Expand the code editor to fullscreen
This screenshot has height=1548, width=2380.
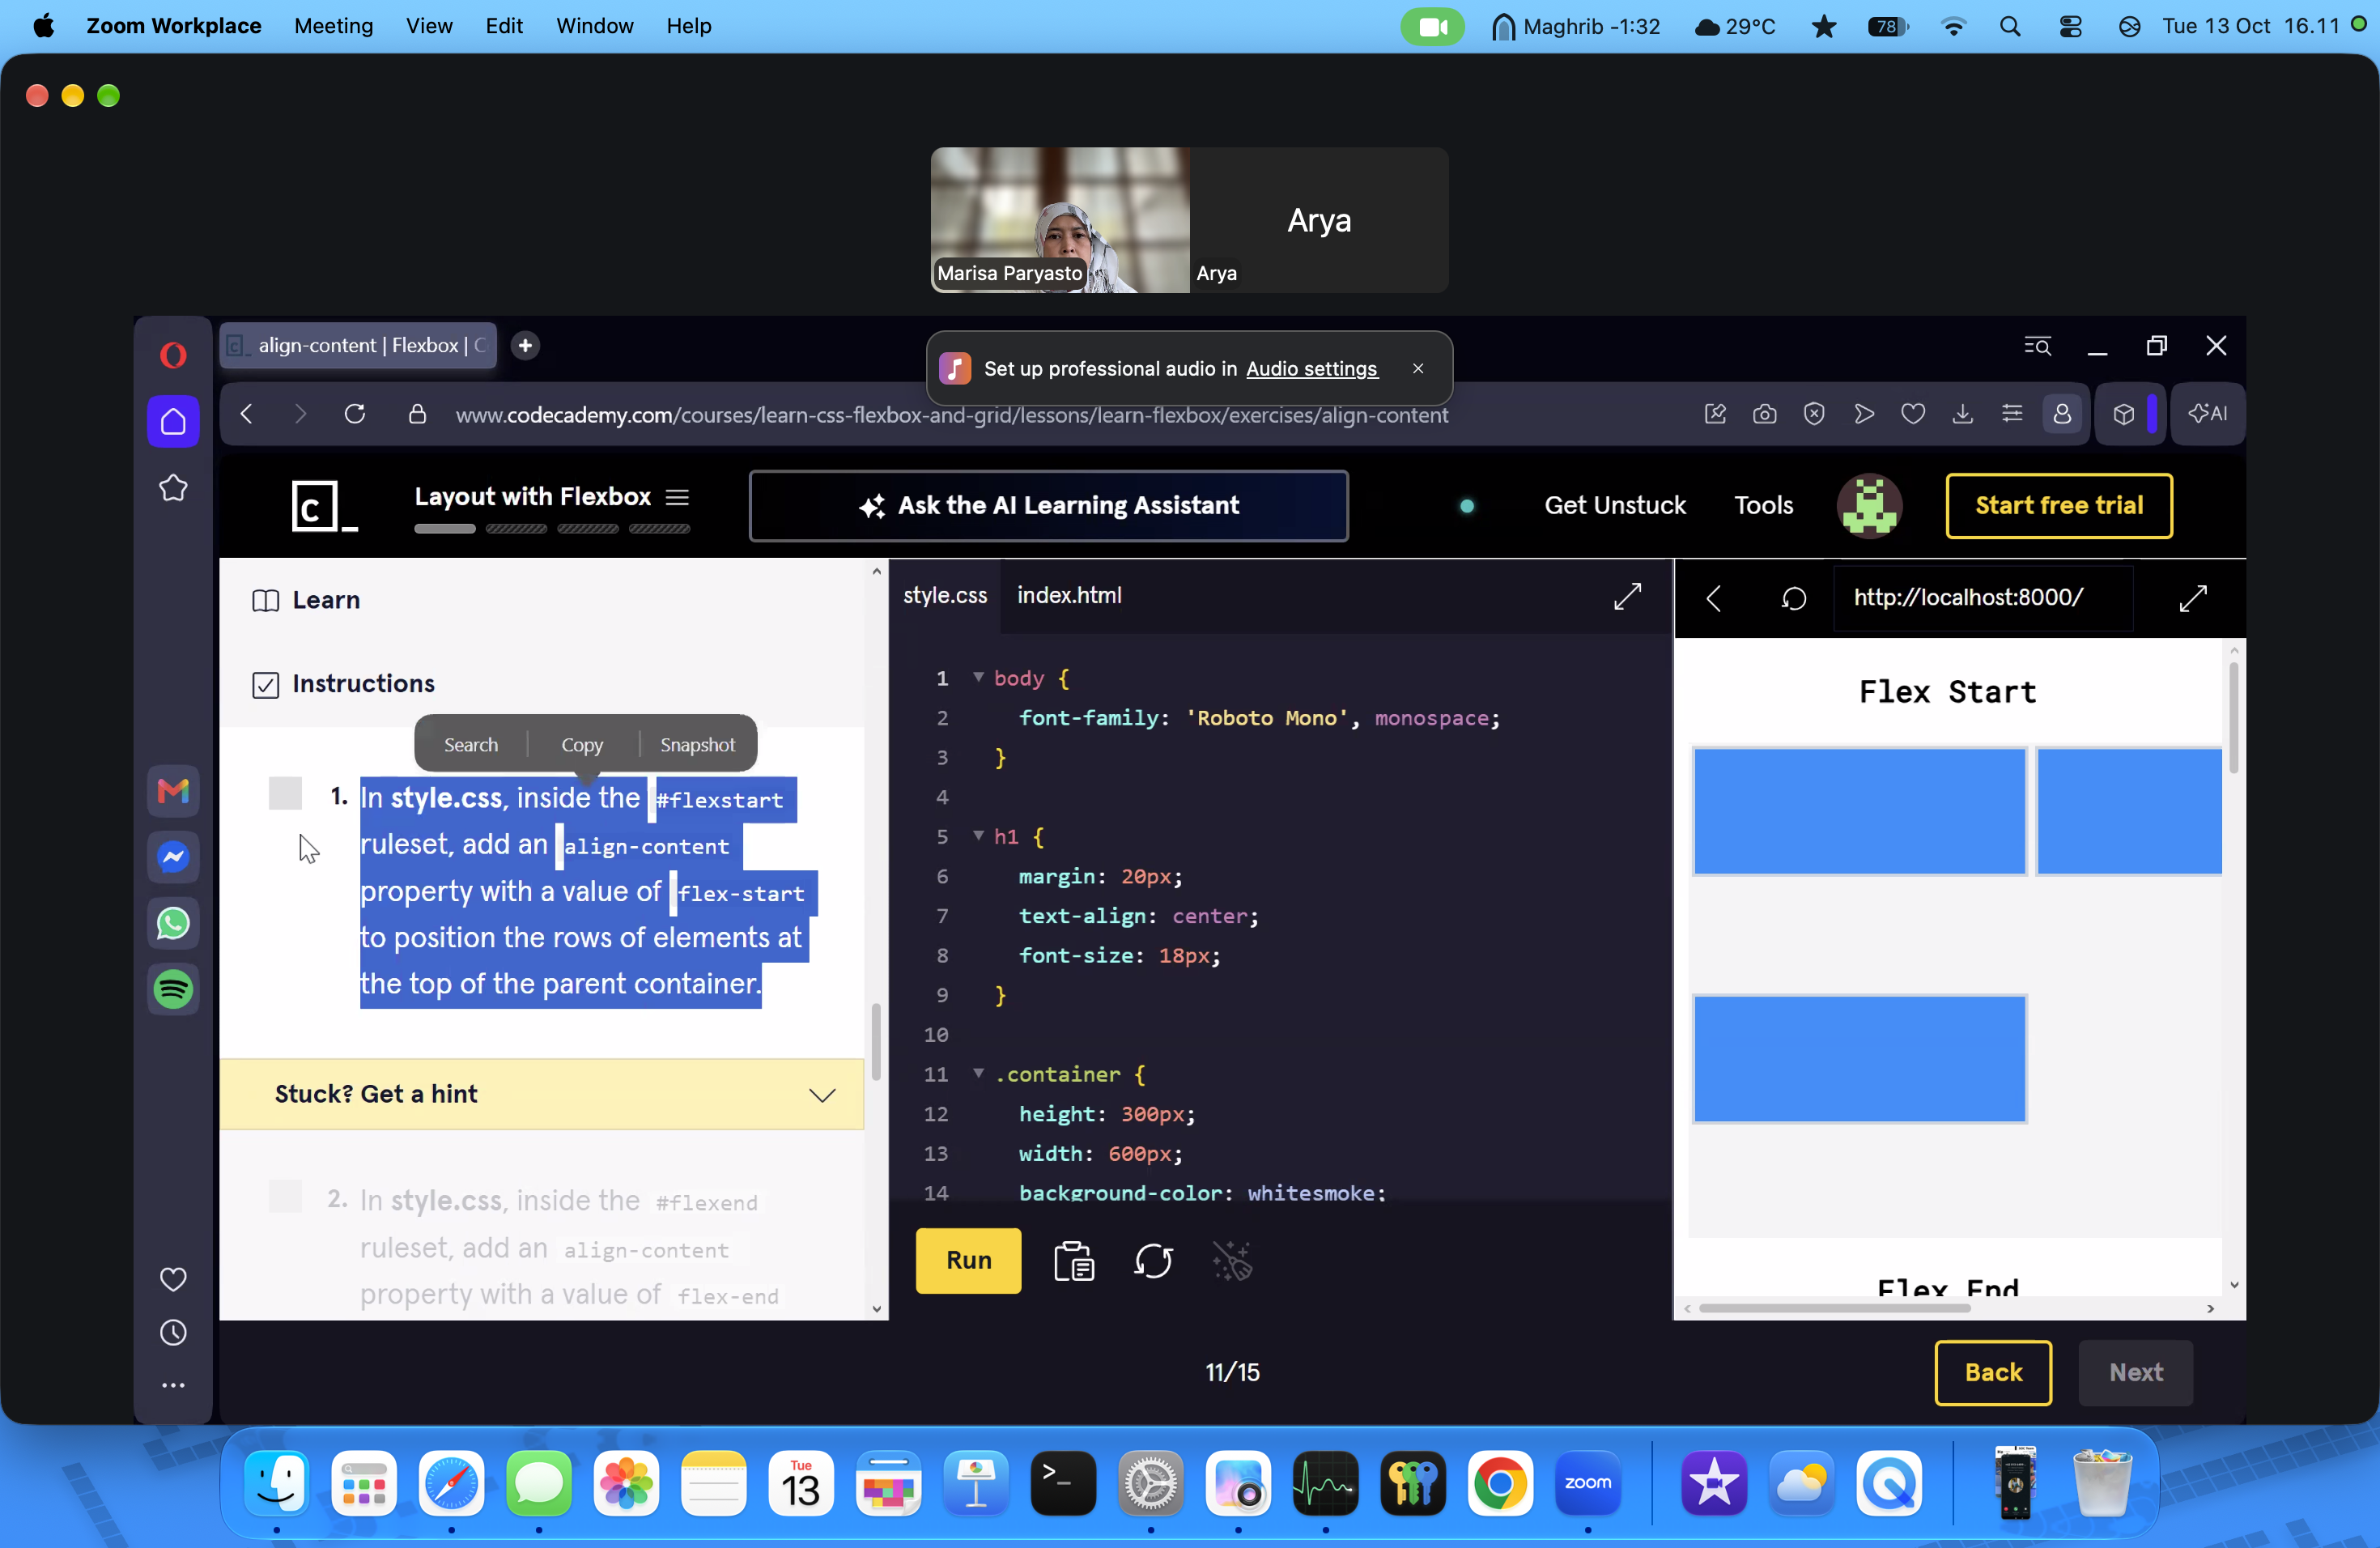(1627, 596)
